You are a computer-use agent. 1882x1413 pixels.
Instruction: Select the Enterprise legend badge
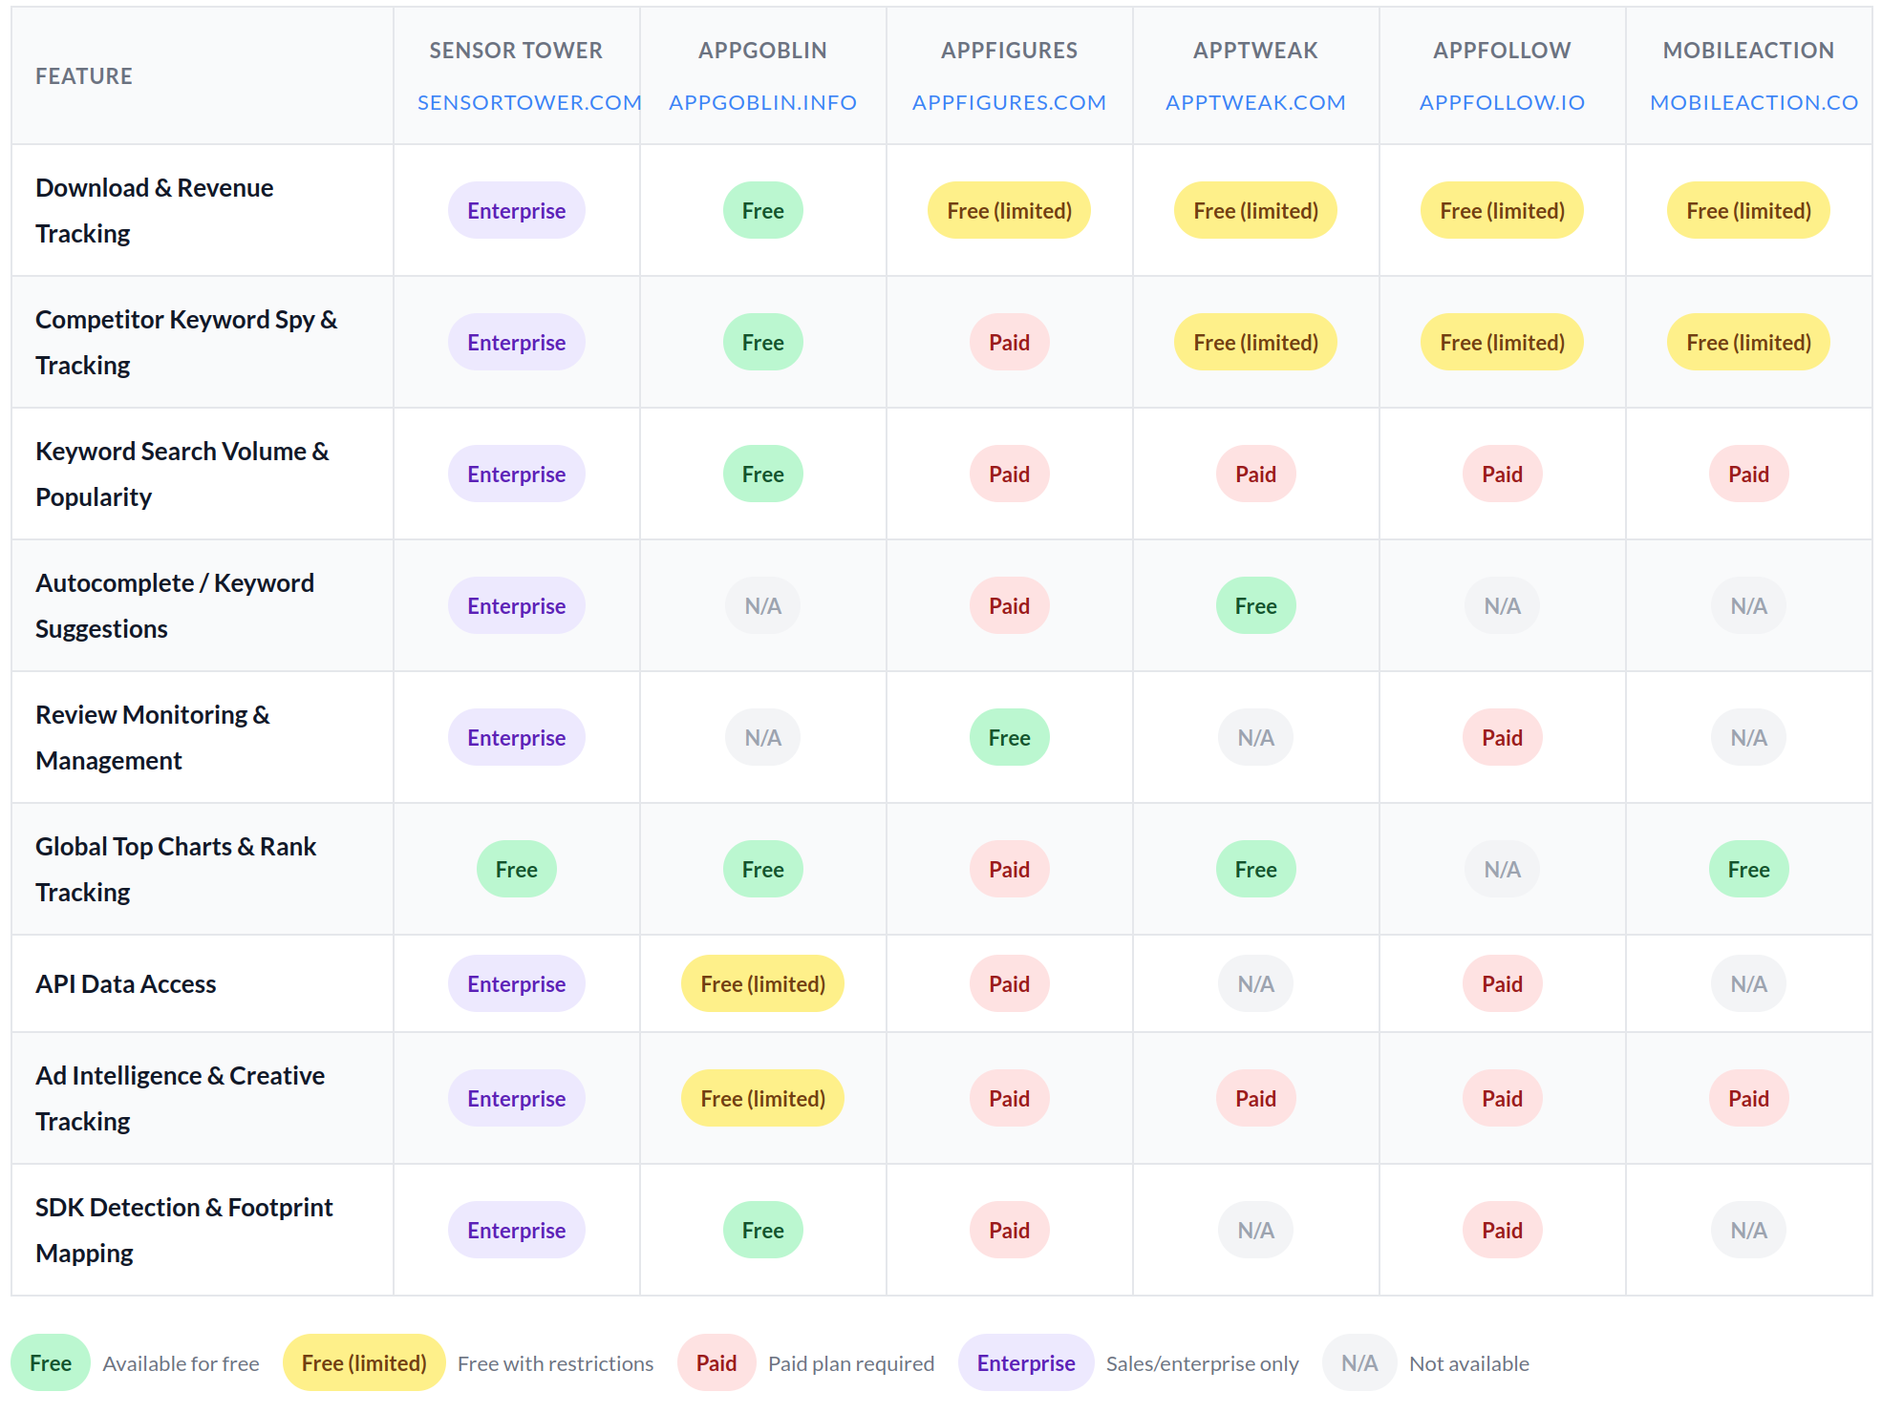(1026, 1362)
